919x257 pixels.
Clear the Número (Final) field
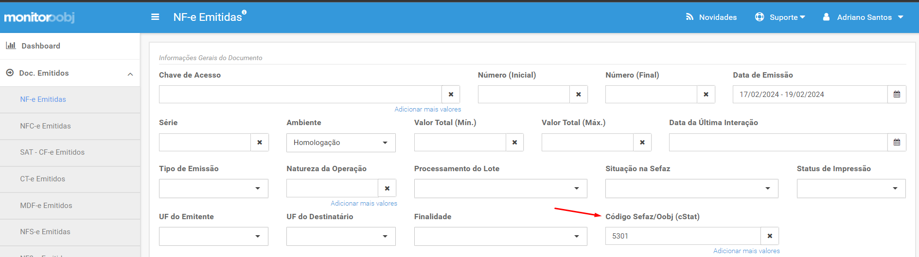coord(706,95)
